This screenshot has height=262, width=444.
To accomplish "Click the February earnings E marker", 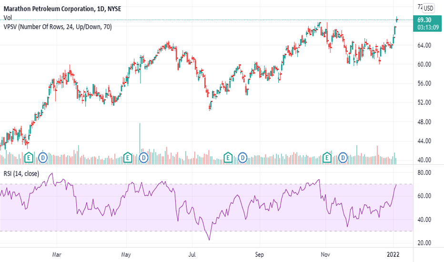I will pyautogui.click(x=29, y=158).
